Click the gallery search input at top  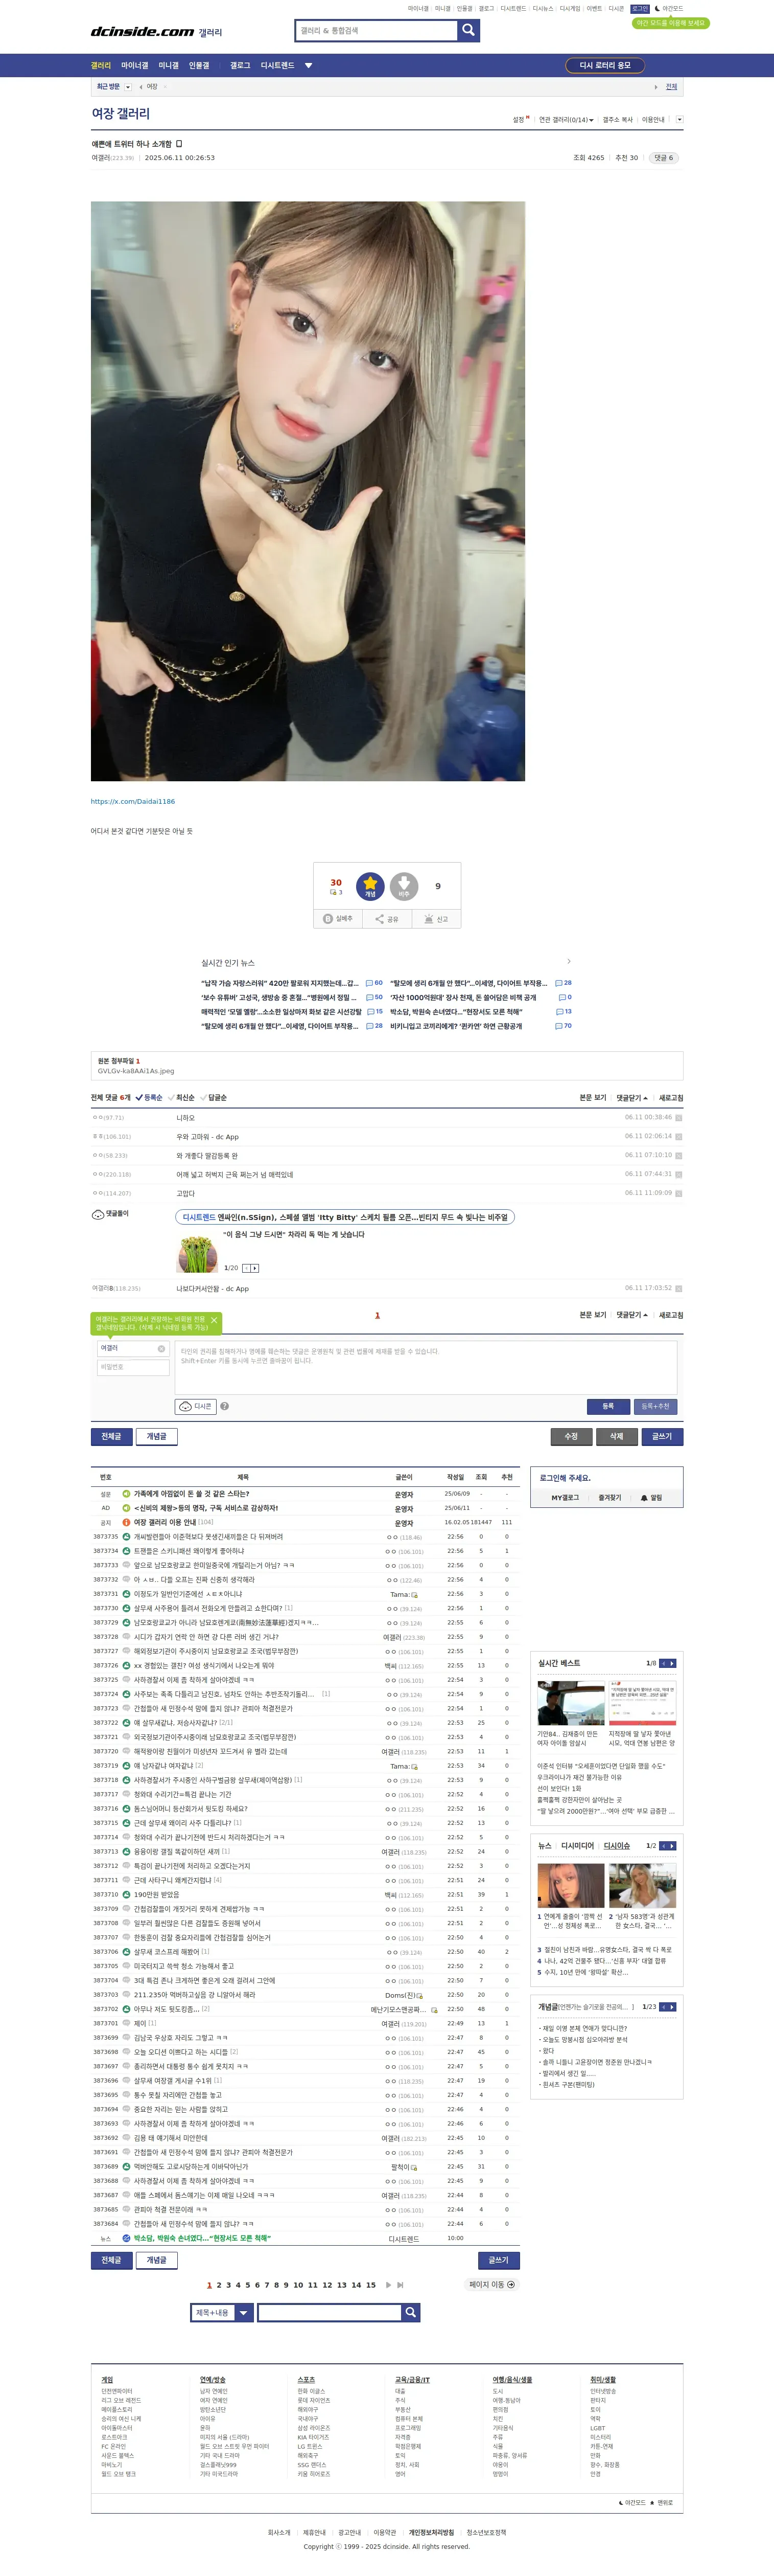pos(377,31)
